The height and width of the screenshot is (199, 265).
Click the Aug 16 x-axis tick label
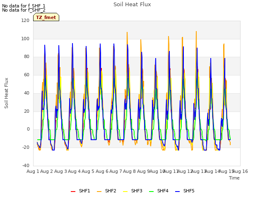pos(240,171)
